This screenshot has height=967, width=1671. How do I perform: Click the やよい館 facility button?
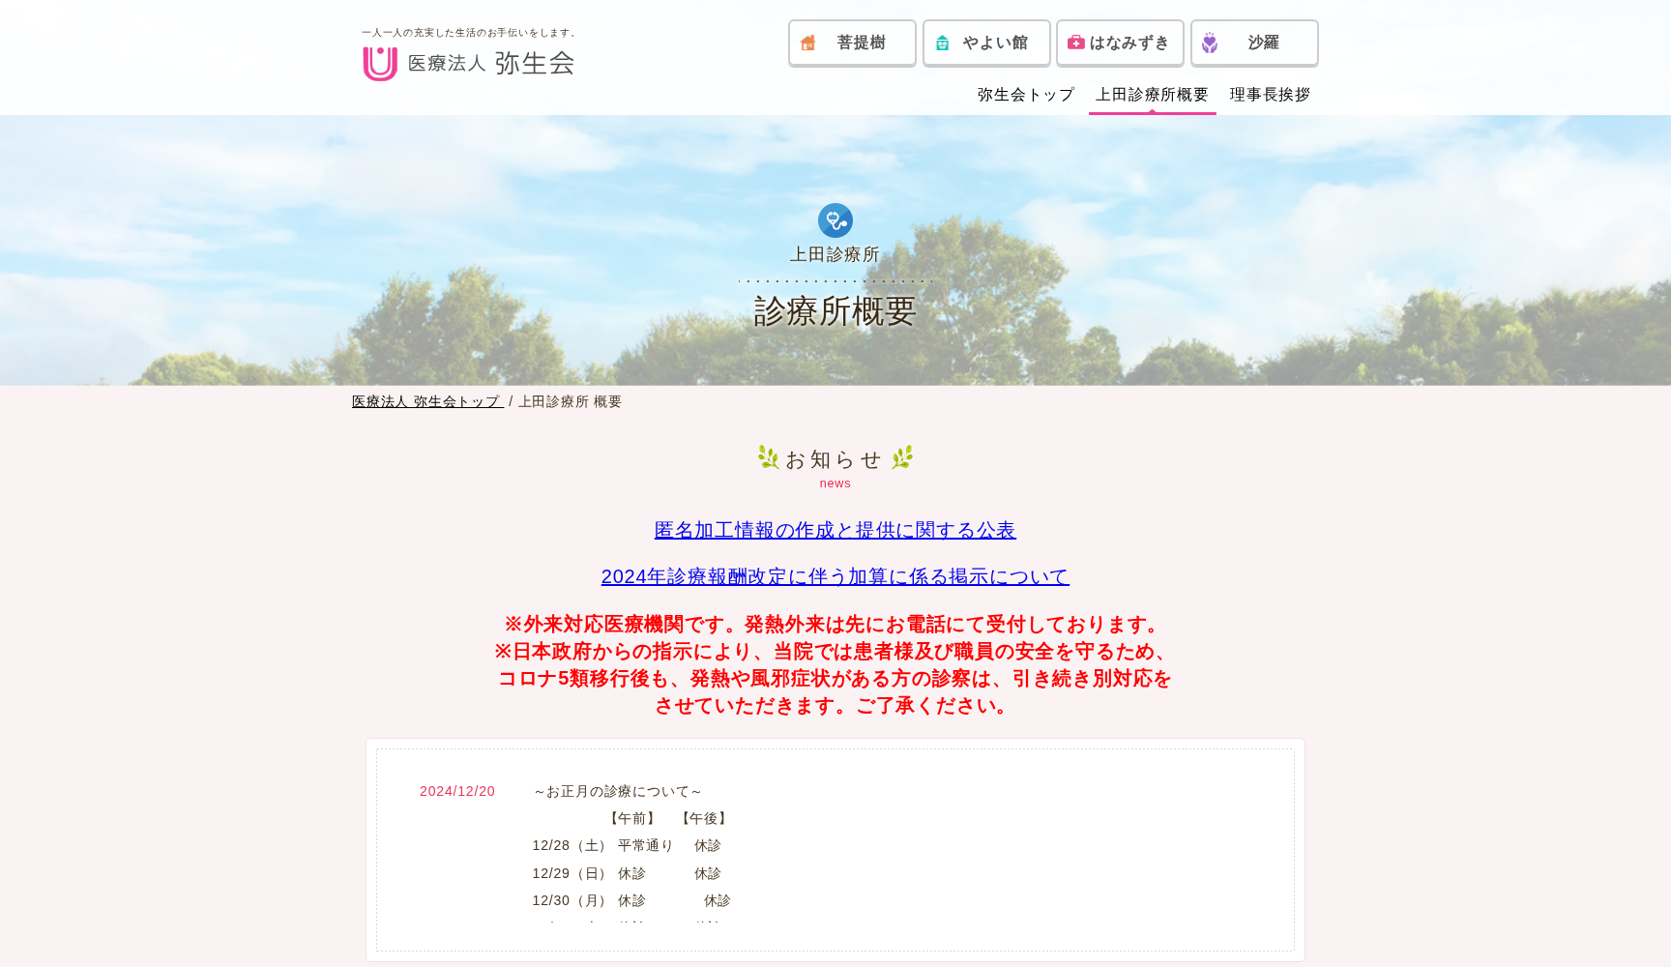985,43
